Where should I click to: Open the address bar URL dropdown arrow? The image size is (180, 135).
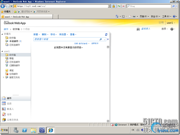109,6
